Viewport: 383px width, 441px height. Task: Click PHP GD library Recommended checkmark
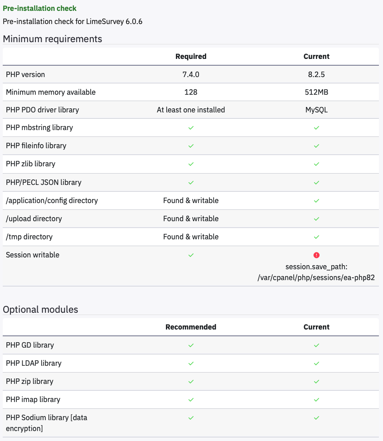(191, 345)
